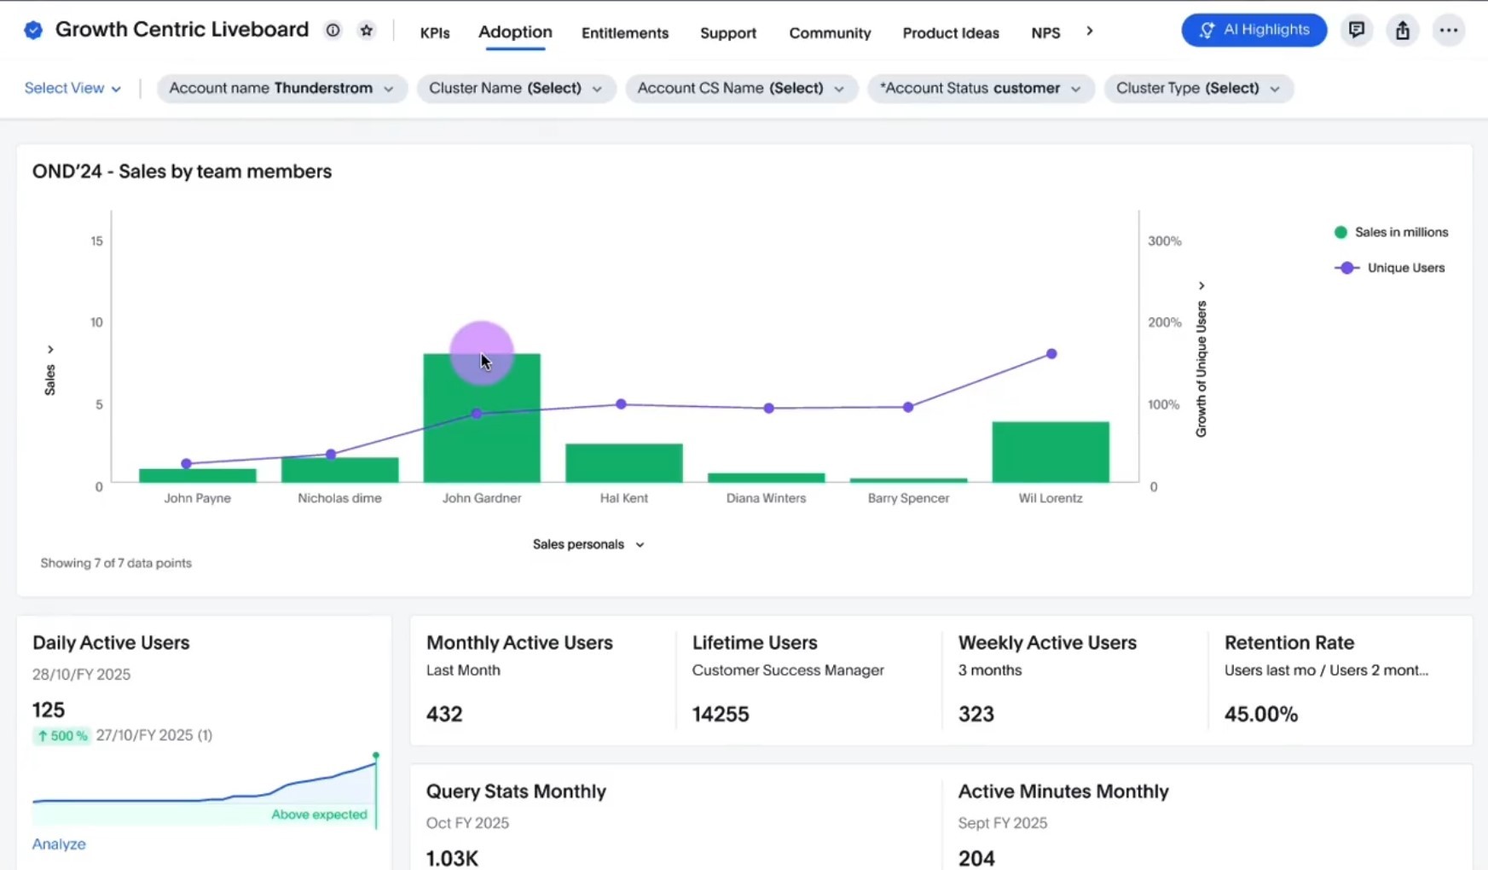1488x870 pixels.
Task: Click the Diana Winters Unique Users point
Action: click(769, 409)
